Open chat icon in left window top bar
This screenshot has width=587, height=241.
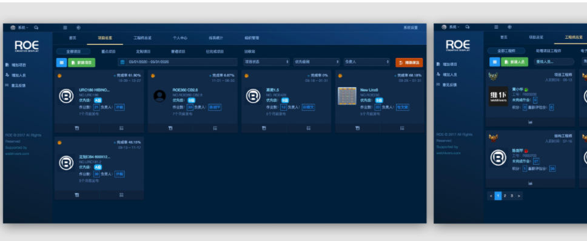pyautogui.click(x=36, y=28)
